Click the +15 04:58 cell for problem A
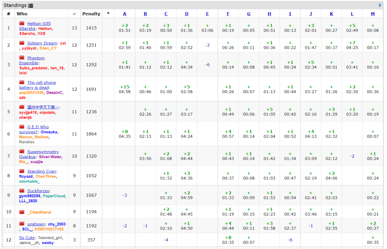387x249 pixels. coord(124,89)
